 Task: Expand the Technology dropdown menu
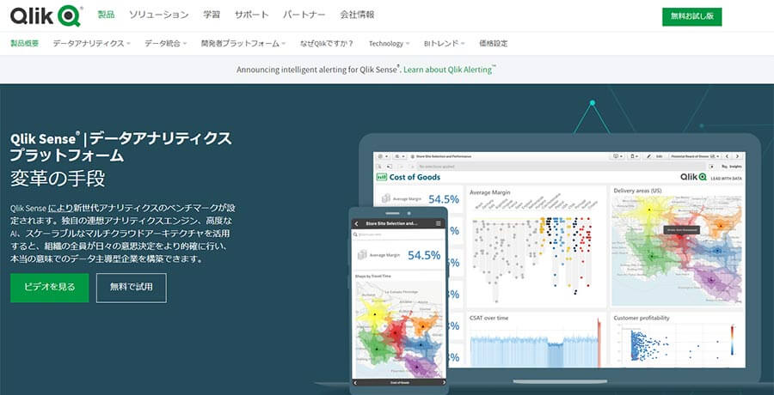389,43
